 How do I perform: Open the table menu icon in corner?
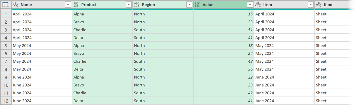pos(6,4)
